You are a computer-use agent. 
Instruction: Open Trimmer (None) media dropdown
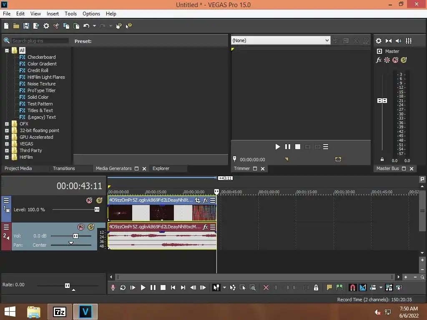click(281, 40)
